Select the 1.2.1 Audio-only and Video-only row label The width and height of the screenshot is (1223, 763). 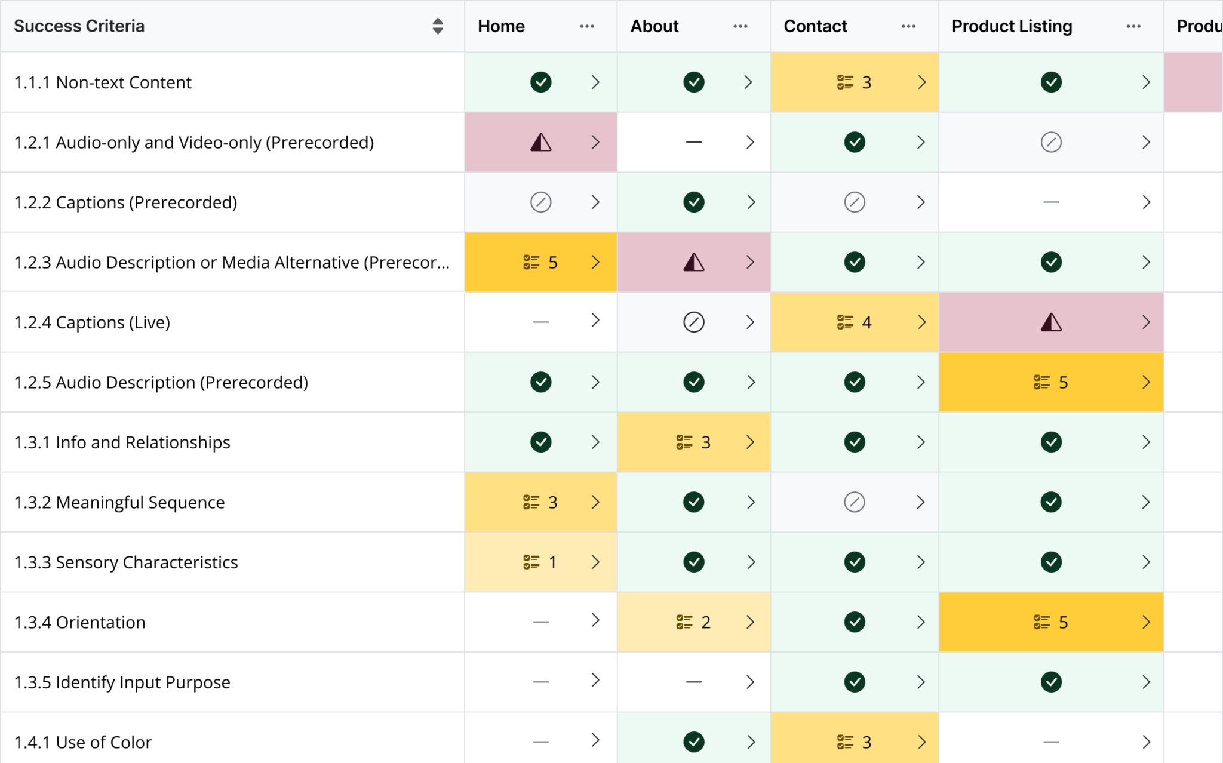pyautogui.click(x=194, y=142)
